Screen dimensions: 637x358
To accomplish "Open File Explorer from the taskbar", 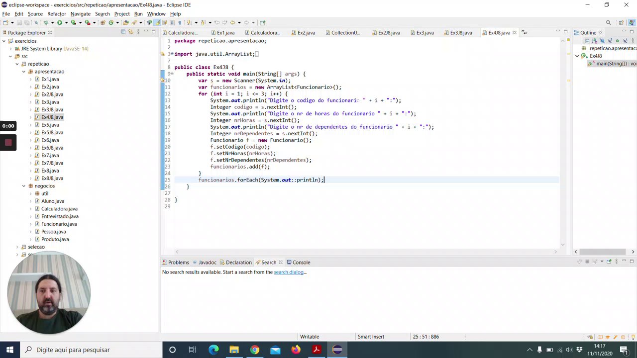I will click(234, 350).
